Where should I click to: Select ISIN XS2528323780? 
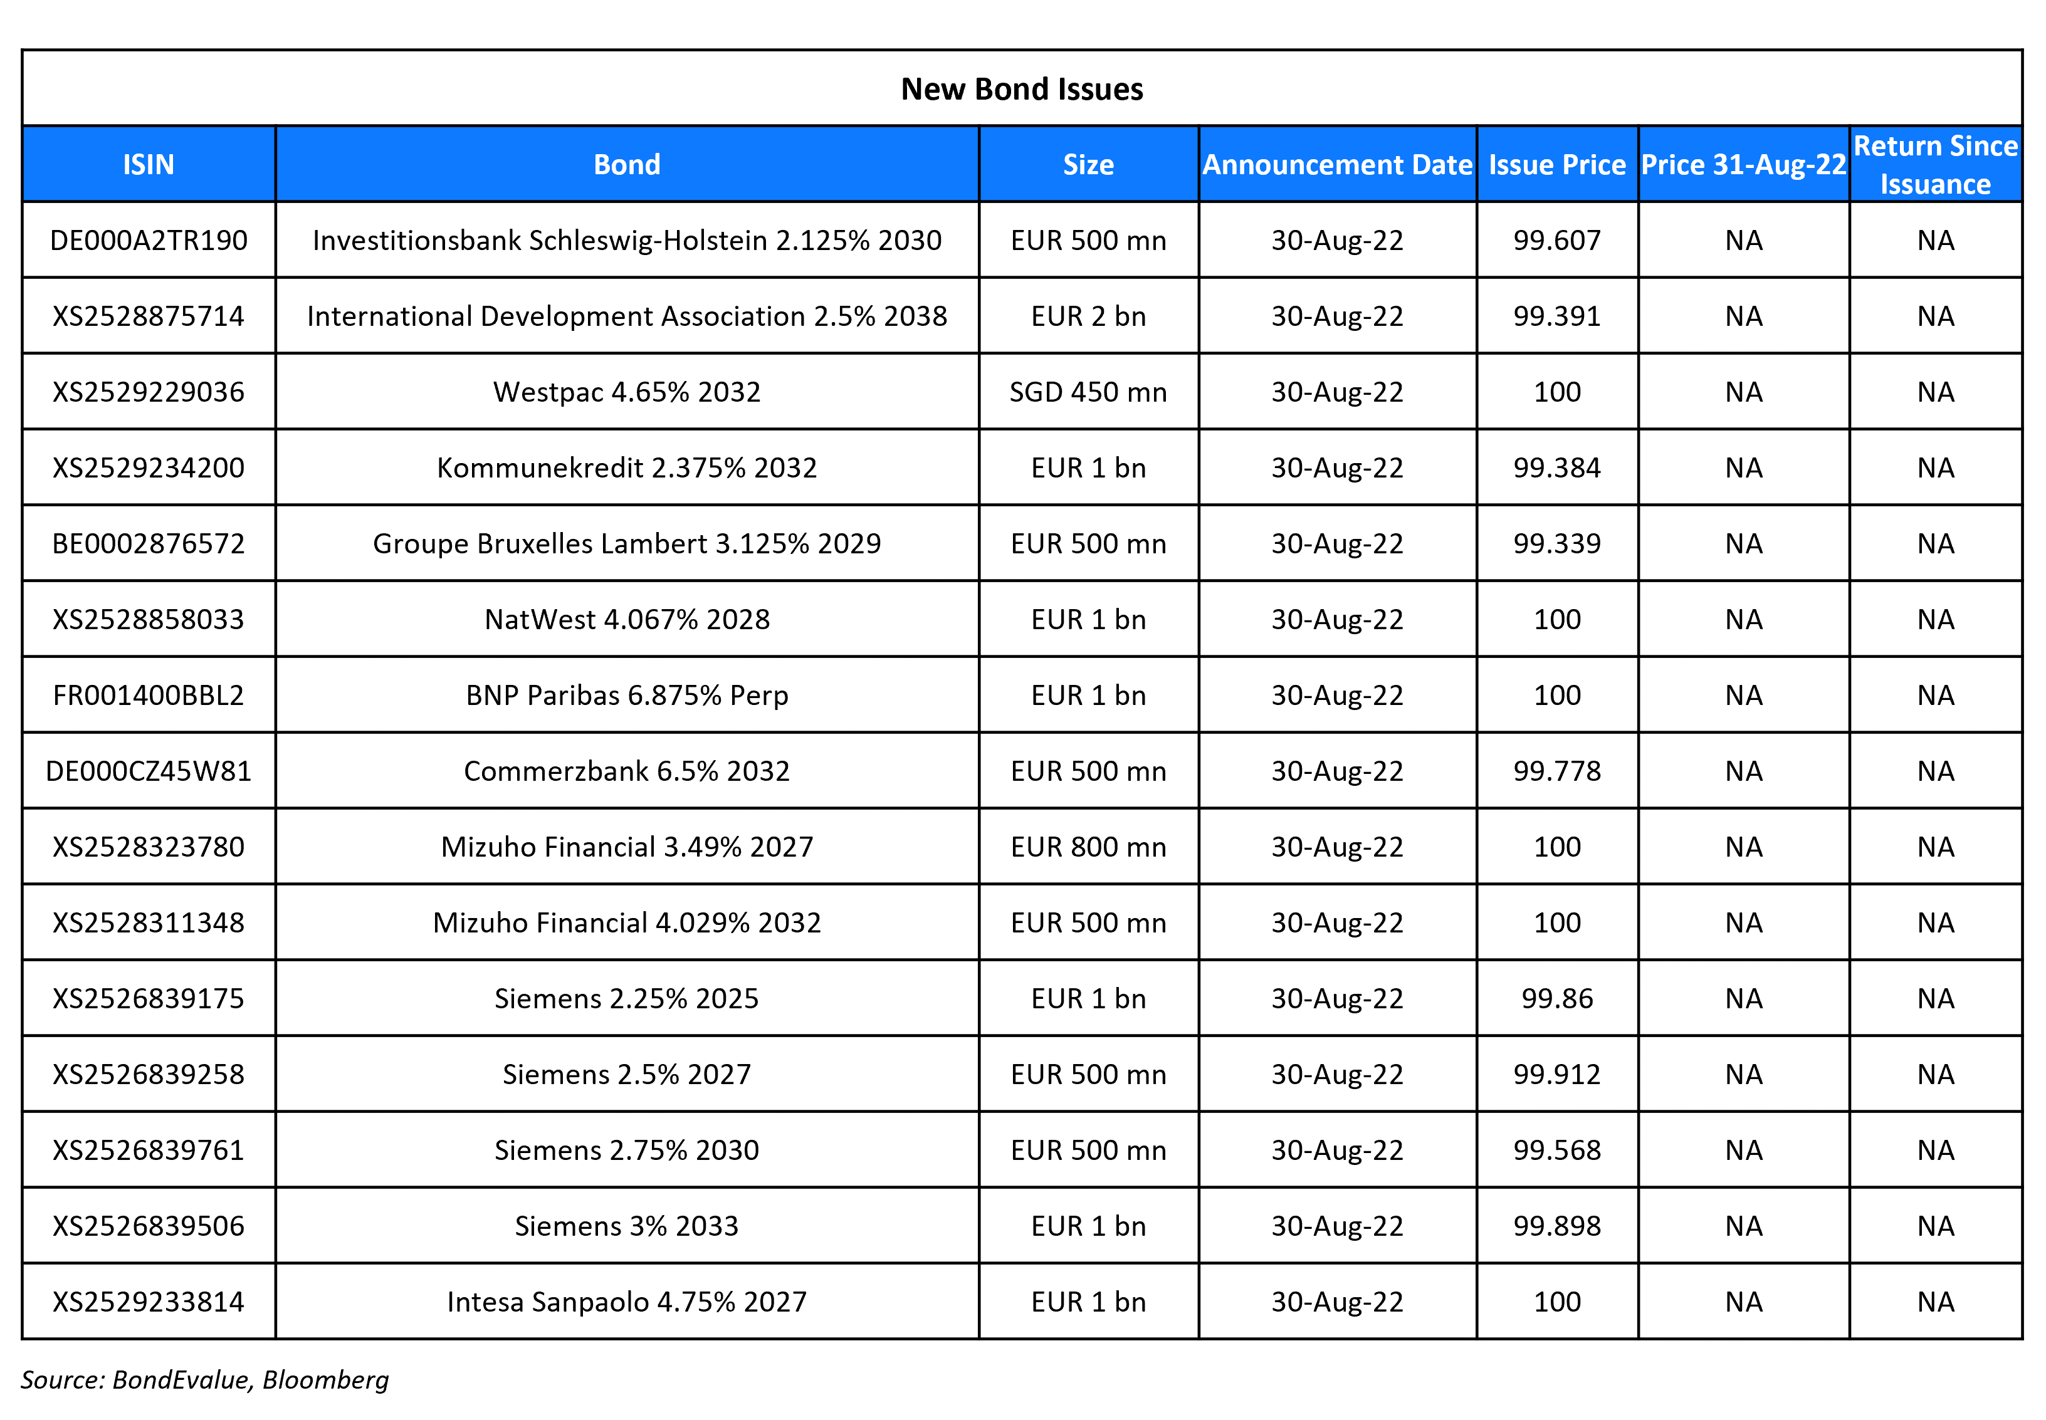pyautogui.click(x=149, y=847)
